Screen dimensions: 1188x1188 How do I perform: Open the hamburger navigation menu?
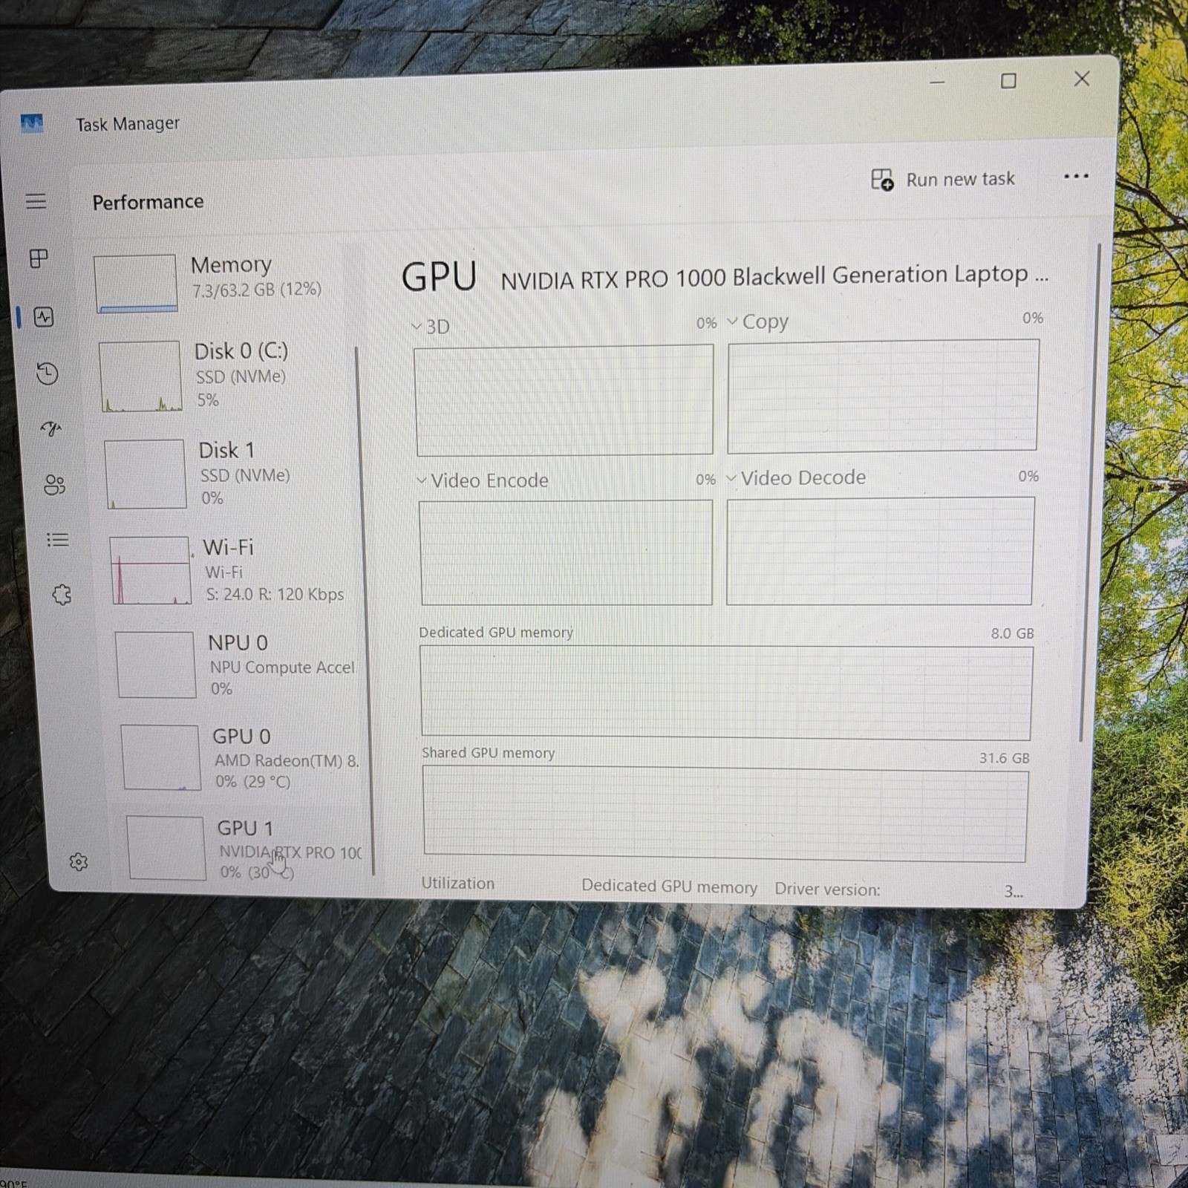36,201
